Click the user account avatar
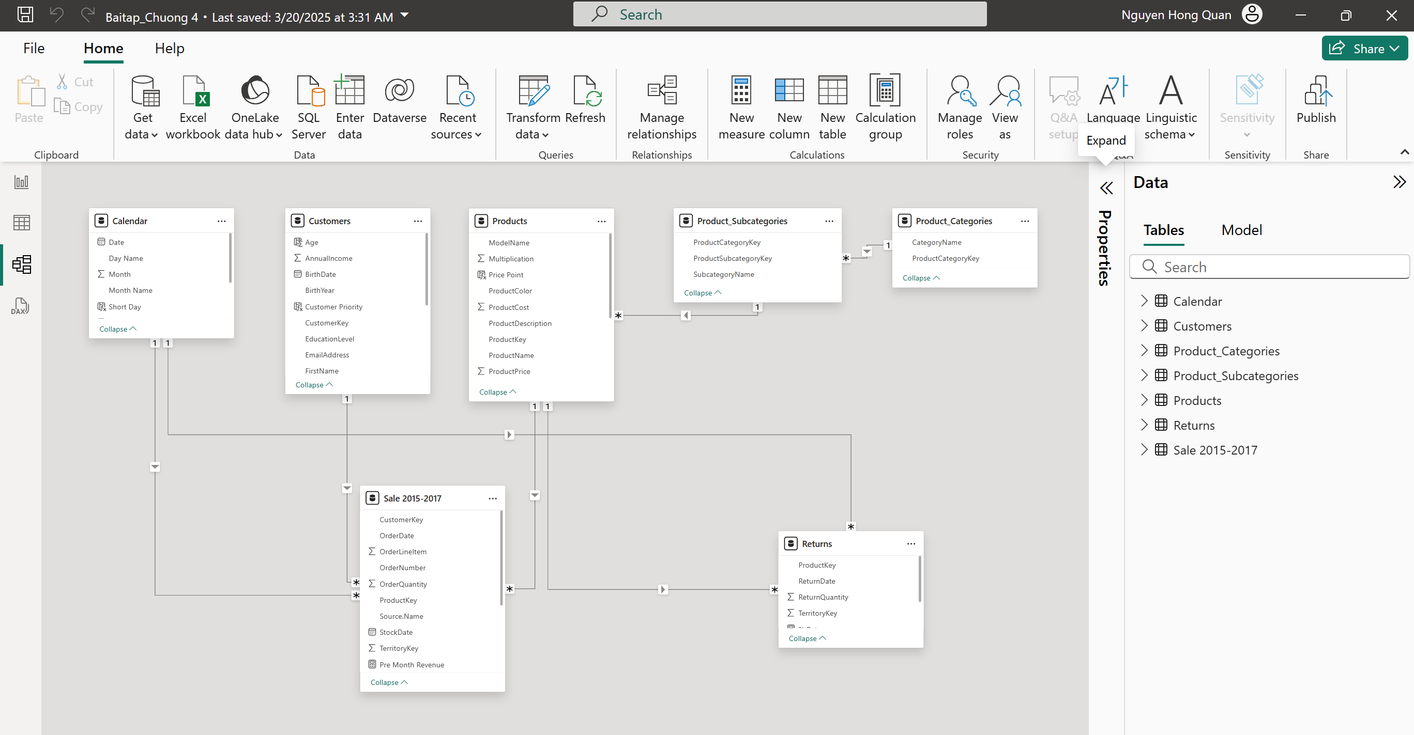1414x735 pixels. click(1252, 15)
